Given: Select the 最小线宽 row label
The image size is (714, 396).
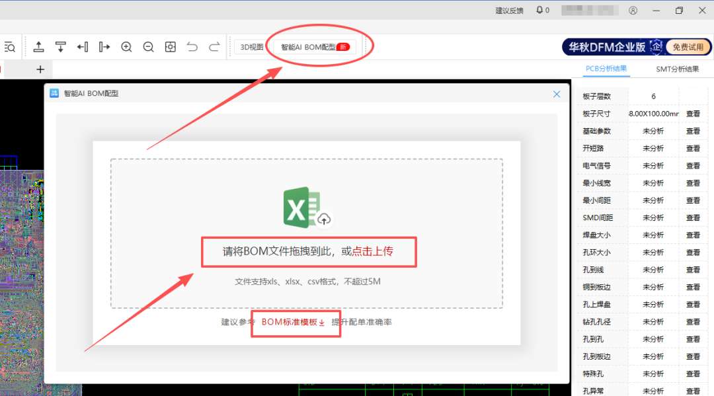Looking at the screenshot, I should [x=596, y=183].
